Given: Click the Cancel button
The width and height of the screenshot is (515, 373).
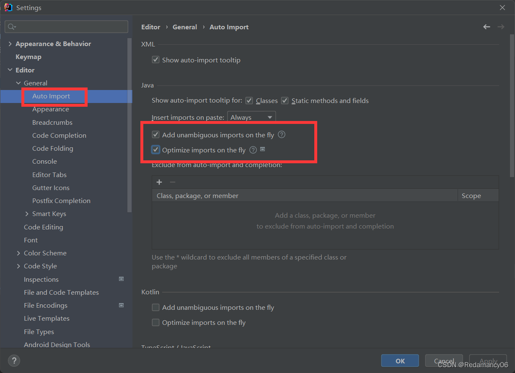Looking at the screenshot, I should point(444,361).
